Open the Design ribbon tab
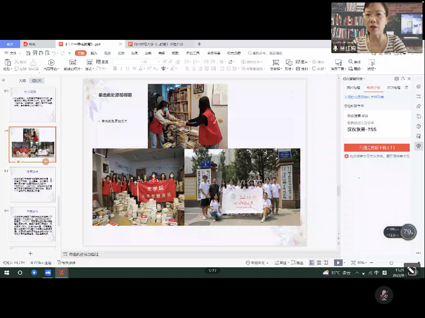This screenshot has width=425, height=318. (x=107, y=53)
